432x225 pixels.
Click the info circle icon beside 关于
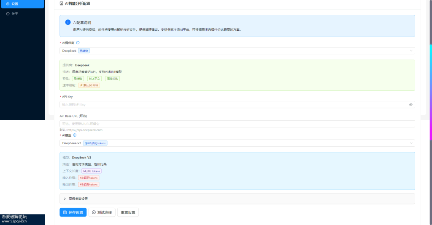(x=8, y=14)
